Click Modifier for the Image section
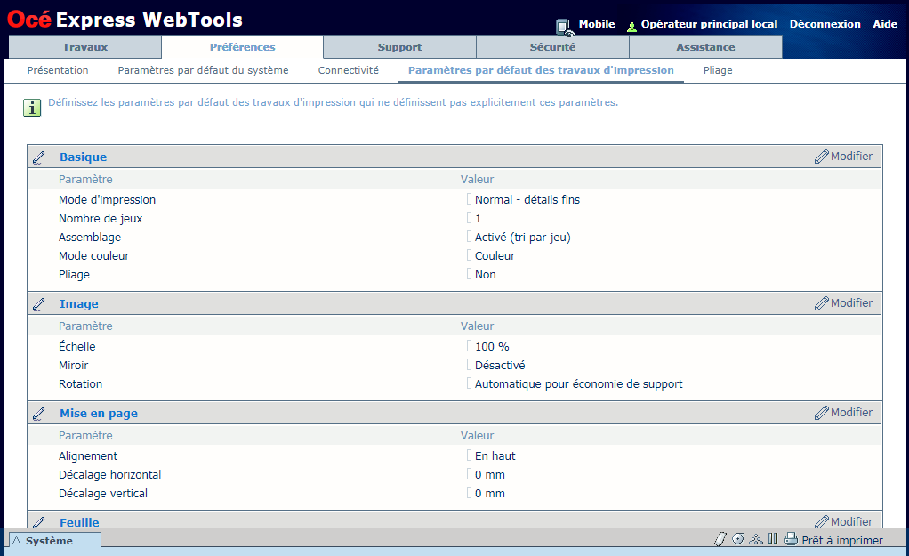The height and width of the screenshot is (556, 909). pyautogui.click(x=843, y=303)
